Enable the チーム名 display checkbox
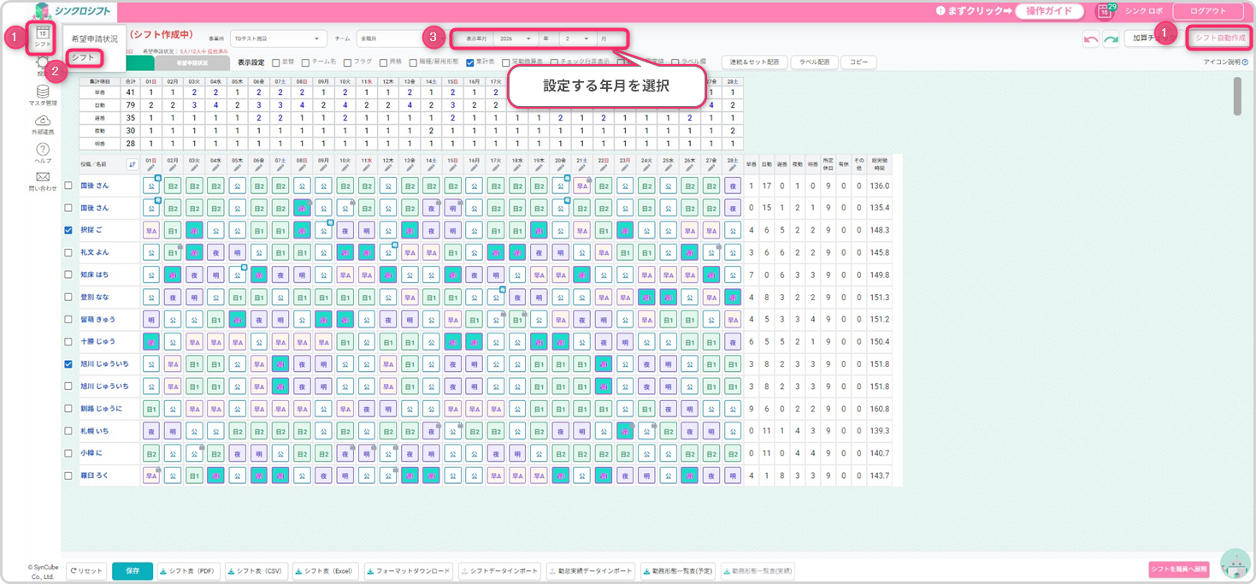This screenshot has height=584, width=1256. point(306,62)
